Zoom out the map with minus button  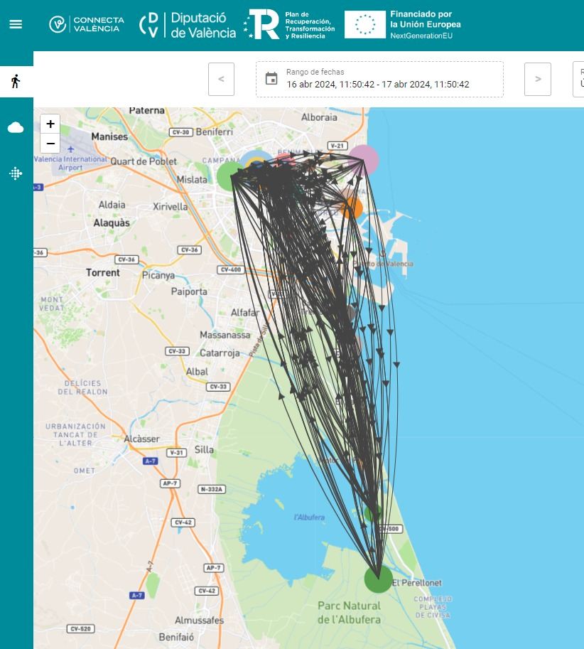50,143
